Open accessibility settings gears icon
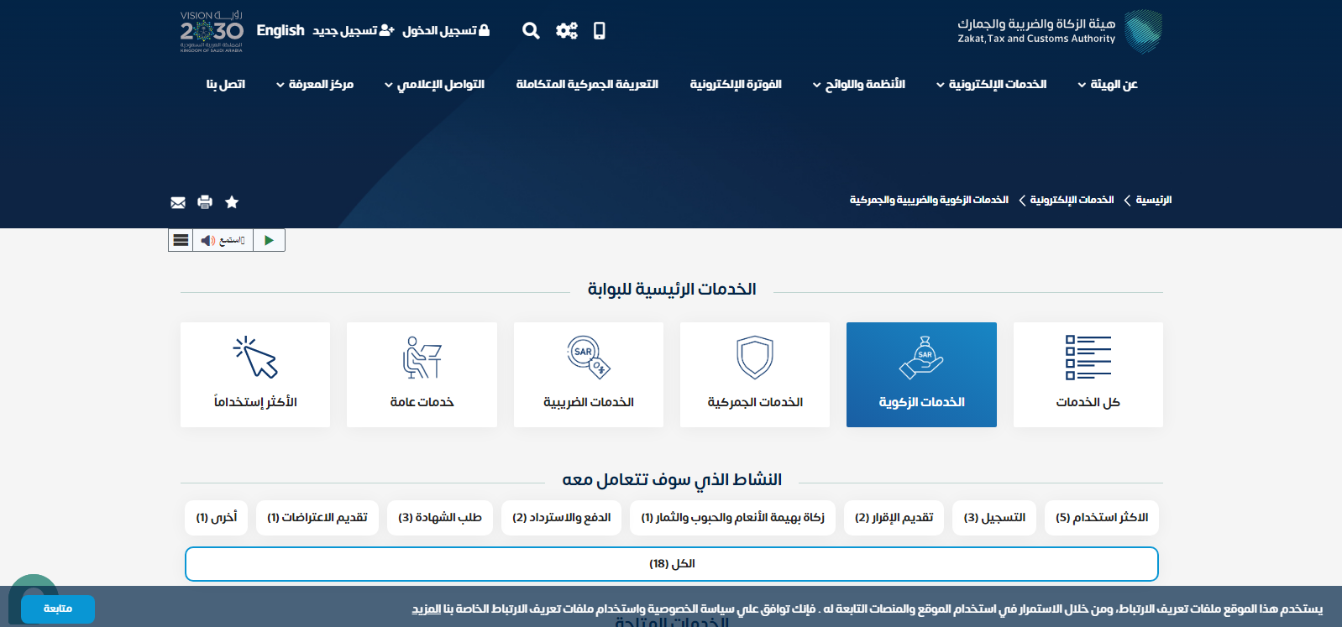Viewport: 1342px width, 627px height. tap(567, 31)
